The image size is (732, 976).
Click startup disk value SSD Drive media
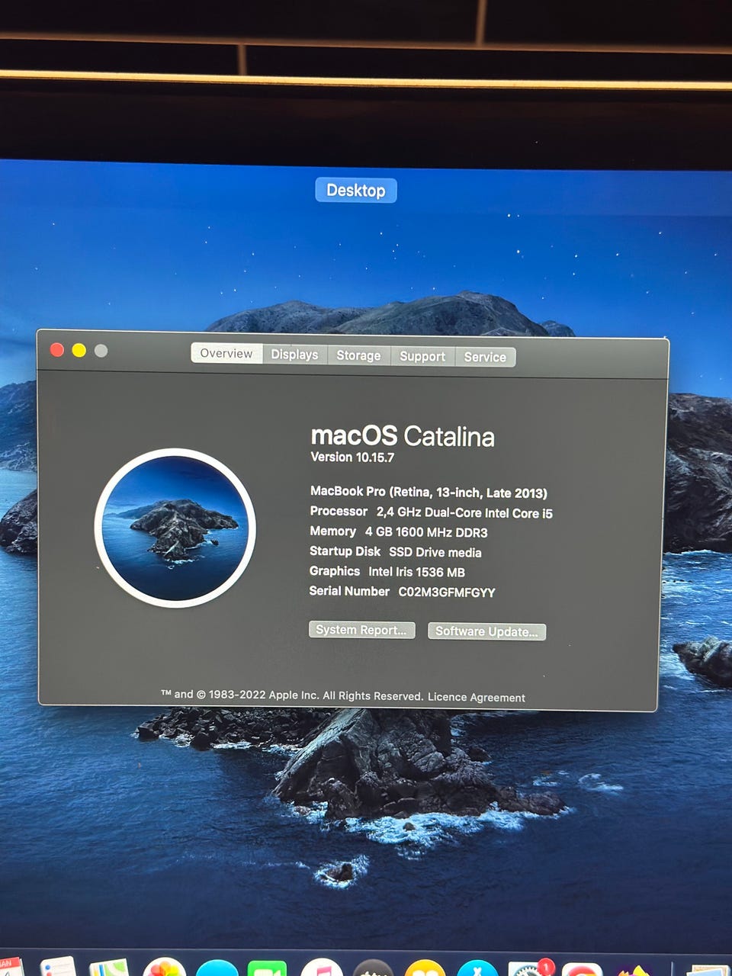435,552
